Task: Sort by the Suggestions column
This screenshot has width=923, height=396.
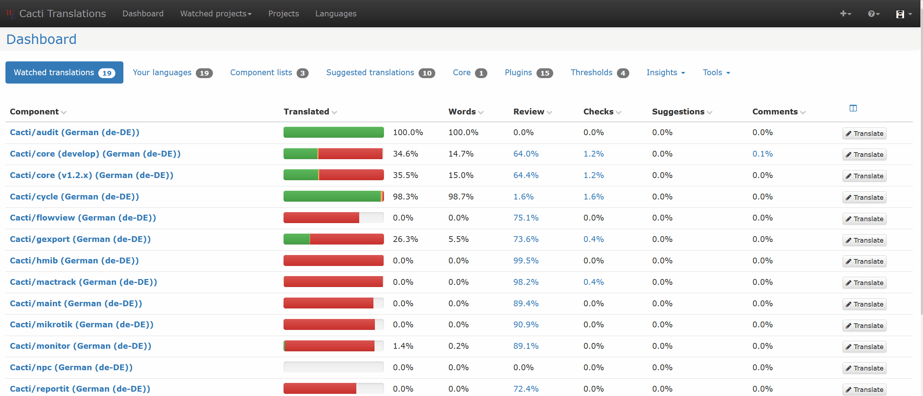Action: tap(682, 112)
